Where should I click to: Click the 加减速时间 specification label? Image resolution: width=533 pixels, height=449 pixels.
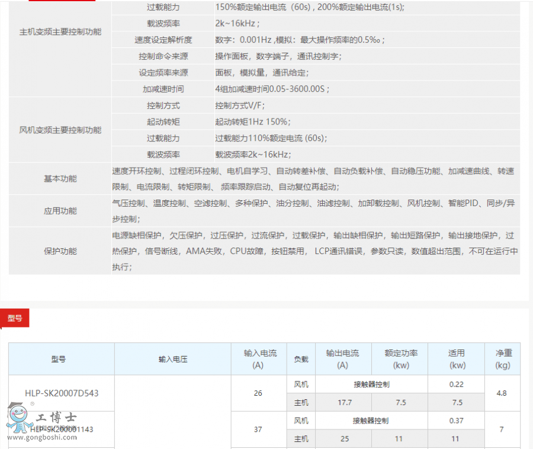[x=163, y=89]
